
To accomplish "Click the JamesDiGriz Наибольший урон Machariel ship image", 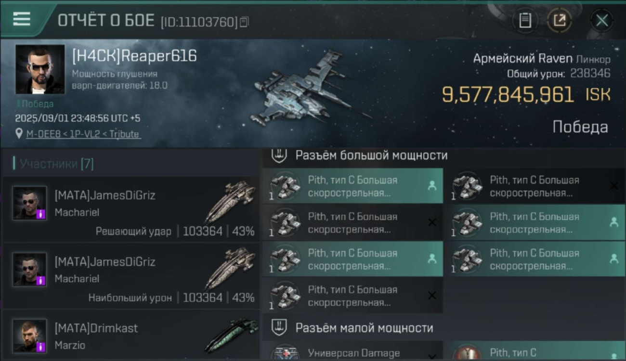I will click(231, 269).
